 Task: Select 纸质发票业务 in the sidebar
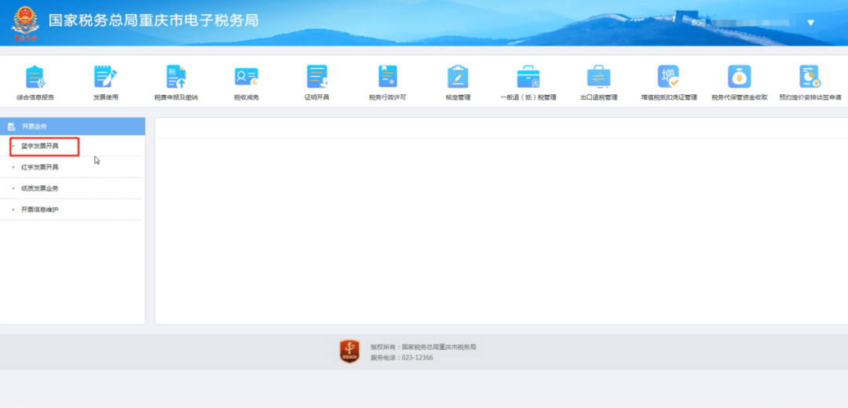click(39, 188)
